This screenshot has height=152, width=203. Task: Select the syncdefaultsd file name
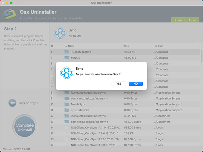click(x=80, y=110)
